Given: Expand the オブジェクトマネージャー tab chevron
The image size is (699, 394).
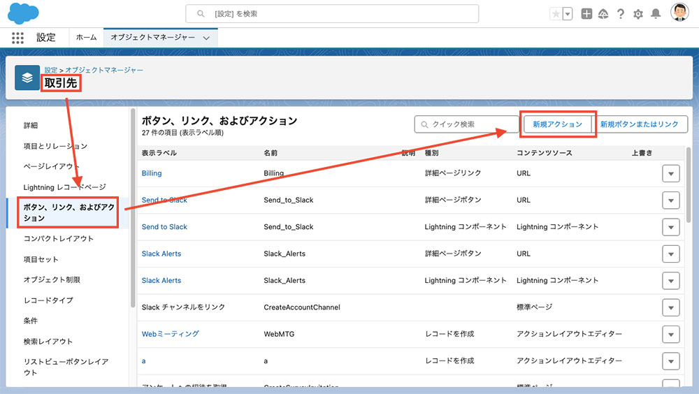Looking at the screenshot, I should pos(206,38).
